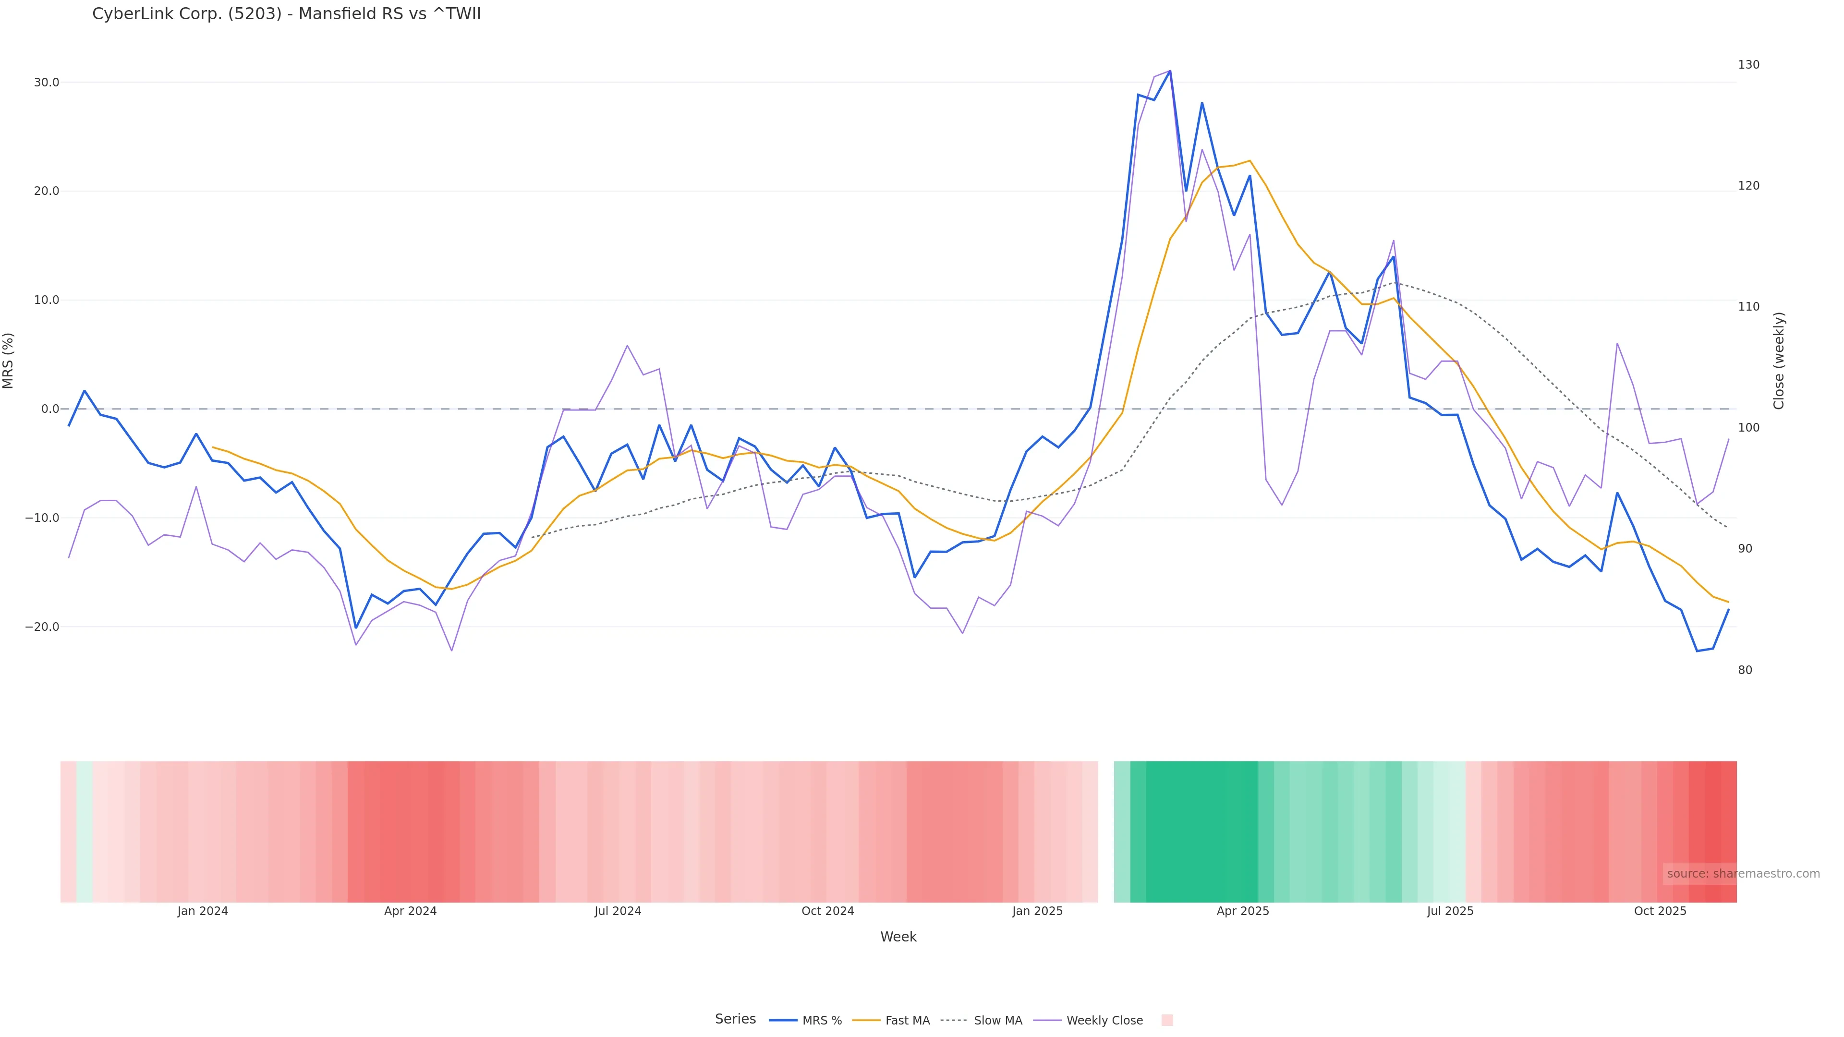Click the Week x-axis title
Image resolution: width=1844 pixels, height=1037 pixels.
pos(898,938)
